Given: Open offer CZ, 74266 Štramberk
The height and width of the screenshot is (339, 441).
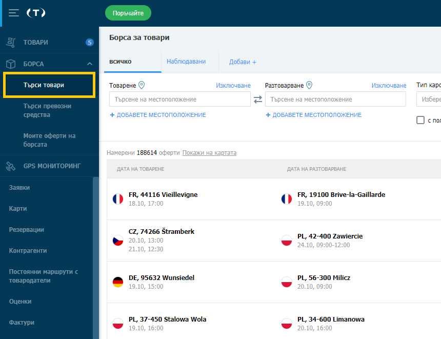Looking at the screenshot, I should [x=162, y=231].
